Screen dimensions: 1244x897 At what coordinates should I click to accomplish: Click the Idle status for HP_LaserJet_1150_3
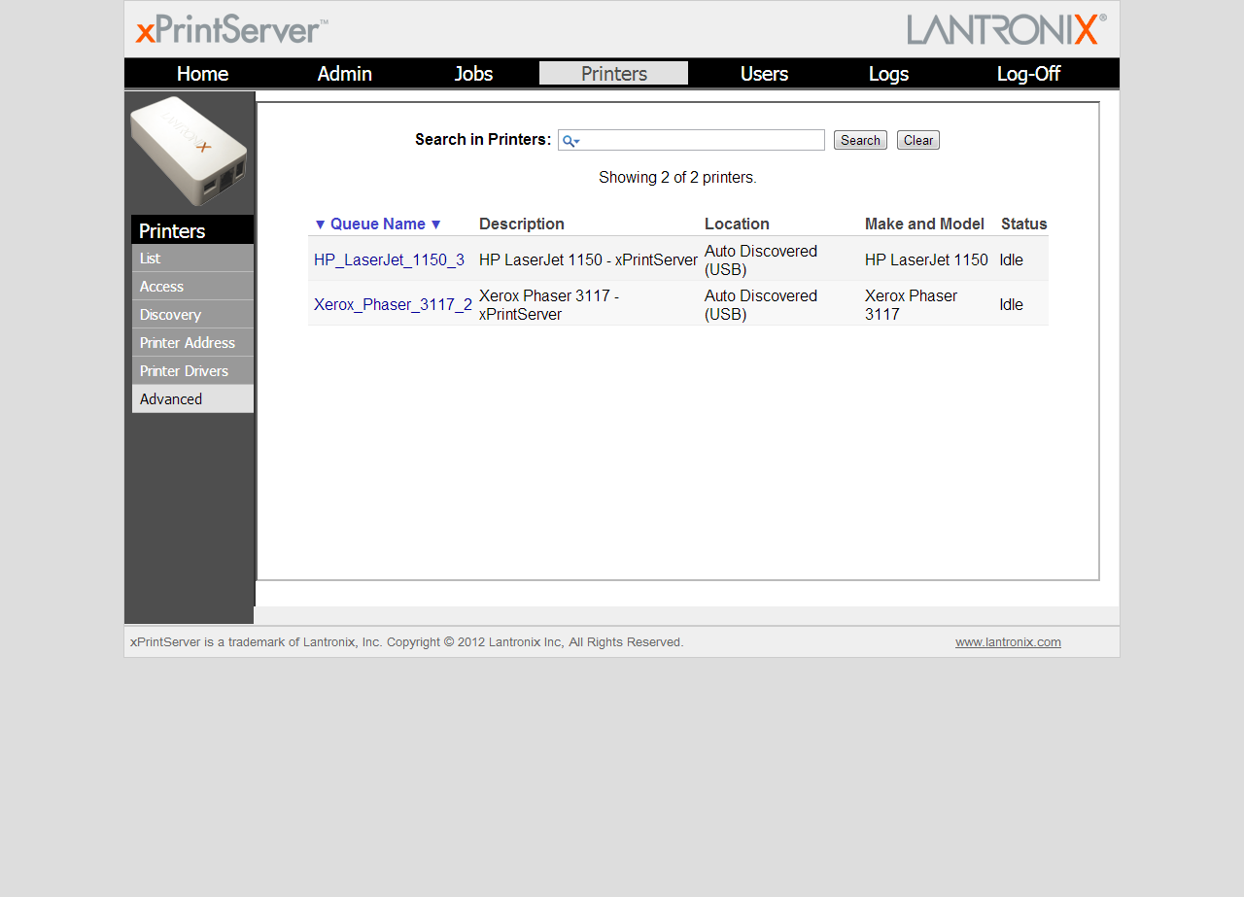[1011, 260]
